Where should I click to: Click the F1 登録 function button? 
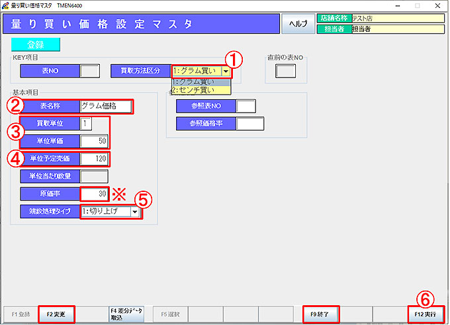click(21, 314)
